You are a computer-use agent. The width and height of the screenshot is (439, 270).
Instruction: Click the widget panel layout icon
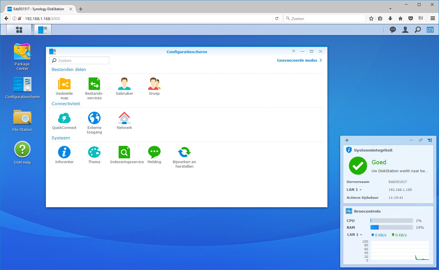430,140
